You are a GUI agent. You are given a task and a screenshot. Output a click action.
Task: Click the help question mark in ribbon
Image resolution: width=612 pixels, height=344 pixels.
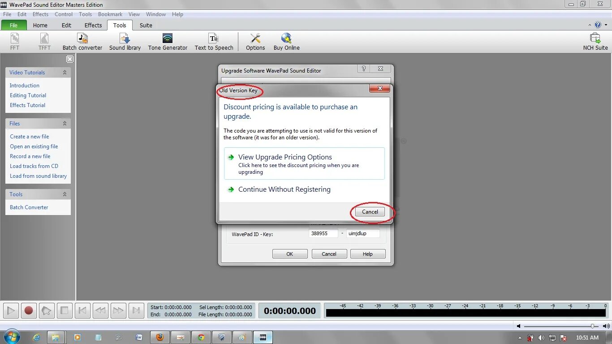pos(598,25)
